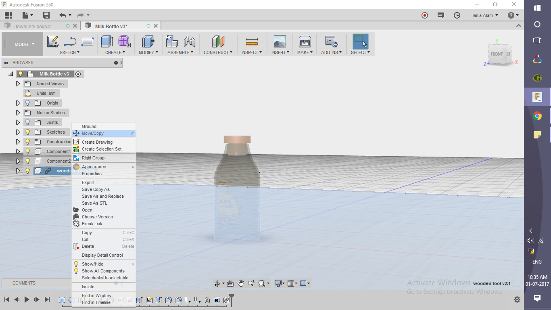Click Isolate in context menu
The width and height of the screenshot is (551, 310).
(104, 287)
